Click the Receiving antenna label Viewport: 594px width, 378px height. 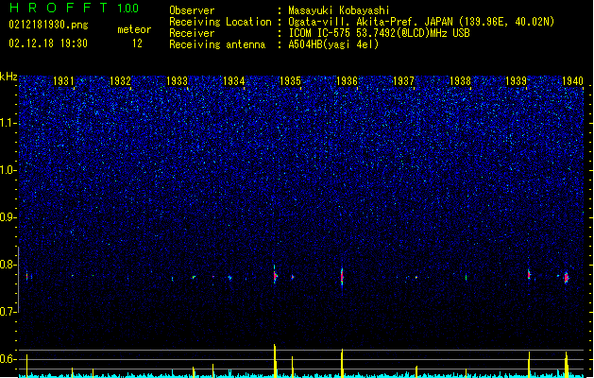pos(217,44)
